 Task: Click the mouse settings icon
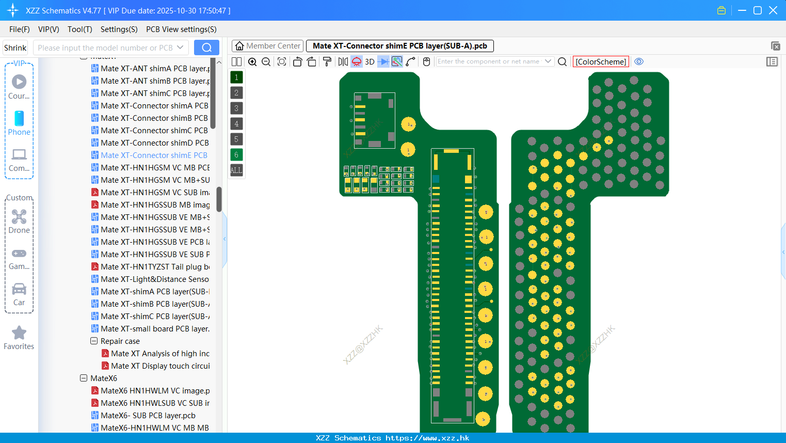point(426,61)
